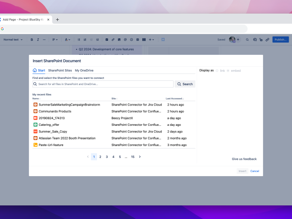Click the PowerPoint icon for SummerSaleMarketingCampaignBrainstorm
This screenshot has height=219, width=292.
click(35, 104)
